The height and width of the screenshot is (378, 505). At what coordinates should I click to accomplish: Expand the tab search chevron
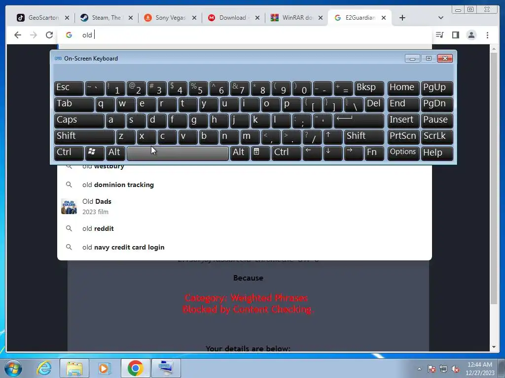441,18
